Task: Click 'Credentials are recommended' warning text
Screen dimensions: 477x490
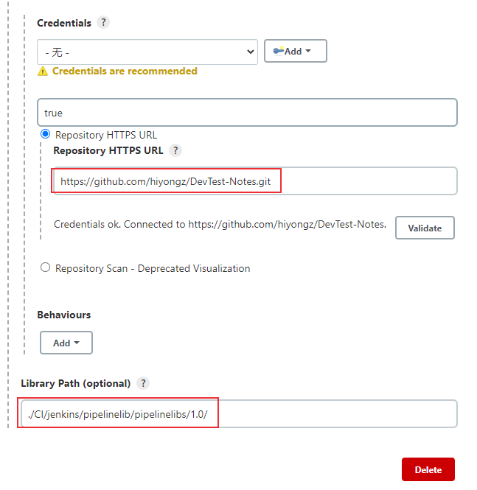Action: pyautogui.click(x=125, y=71)
